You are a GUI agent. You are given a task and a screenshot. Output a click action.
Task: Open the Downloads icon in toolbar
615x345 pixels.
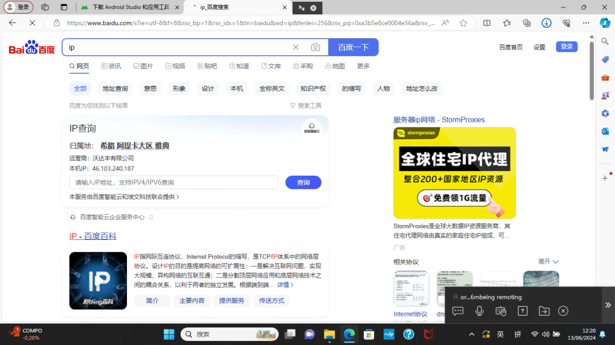point(546,23)
